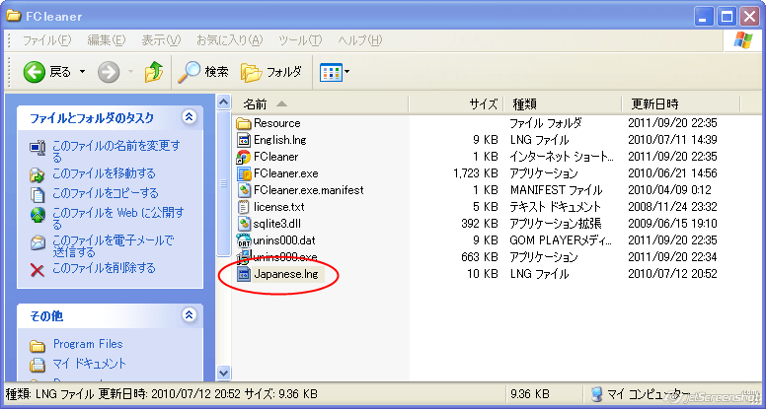The image size is (766, 409).
Task: Open the Search (検索) toolbar button
Action: [x=202, y=72]
